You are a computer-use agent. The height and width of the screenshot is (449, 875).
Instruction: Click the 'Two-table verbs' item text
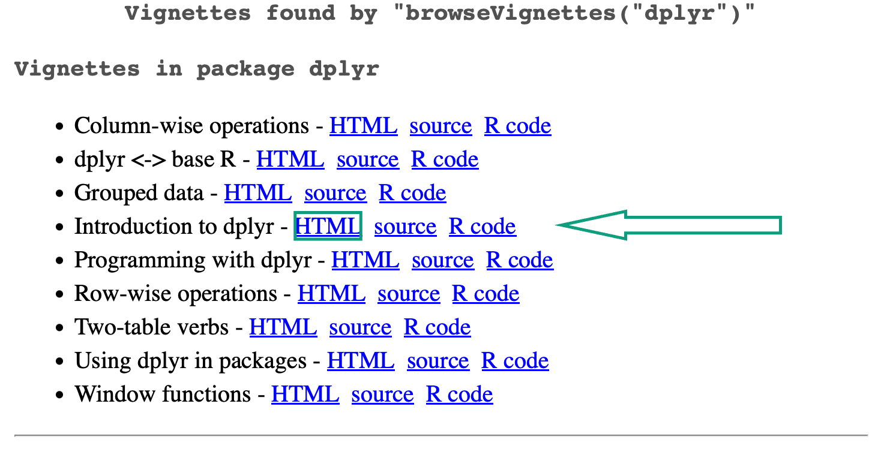[x=152, y=327]
